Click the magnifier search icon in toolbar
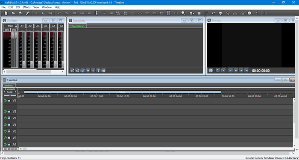The image size is (299, 160). coord(183,13)
